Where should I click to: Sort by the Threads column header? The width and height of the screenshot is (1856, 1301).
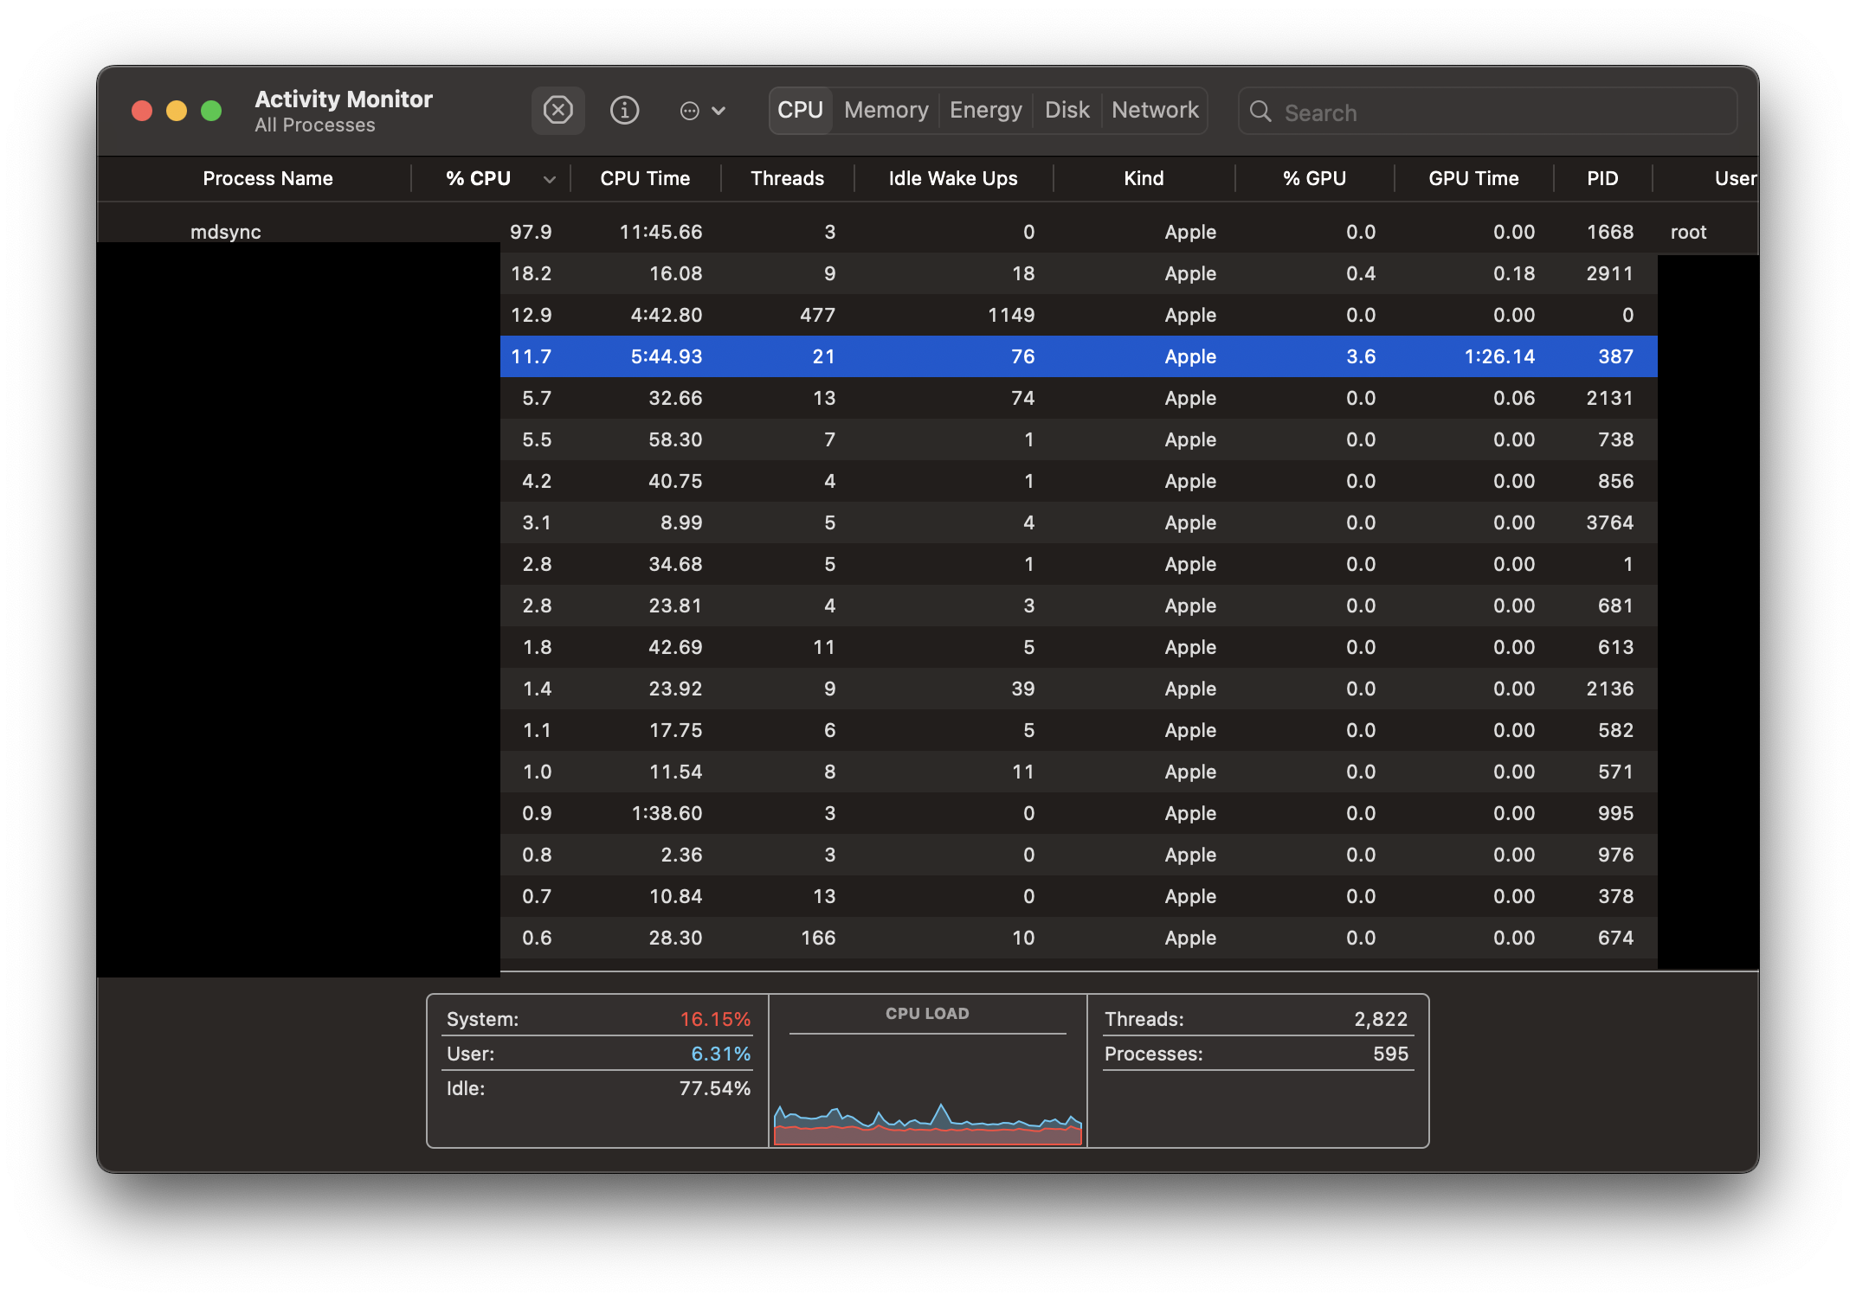tap(787, 179)
